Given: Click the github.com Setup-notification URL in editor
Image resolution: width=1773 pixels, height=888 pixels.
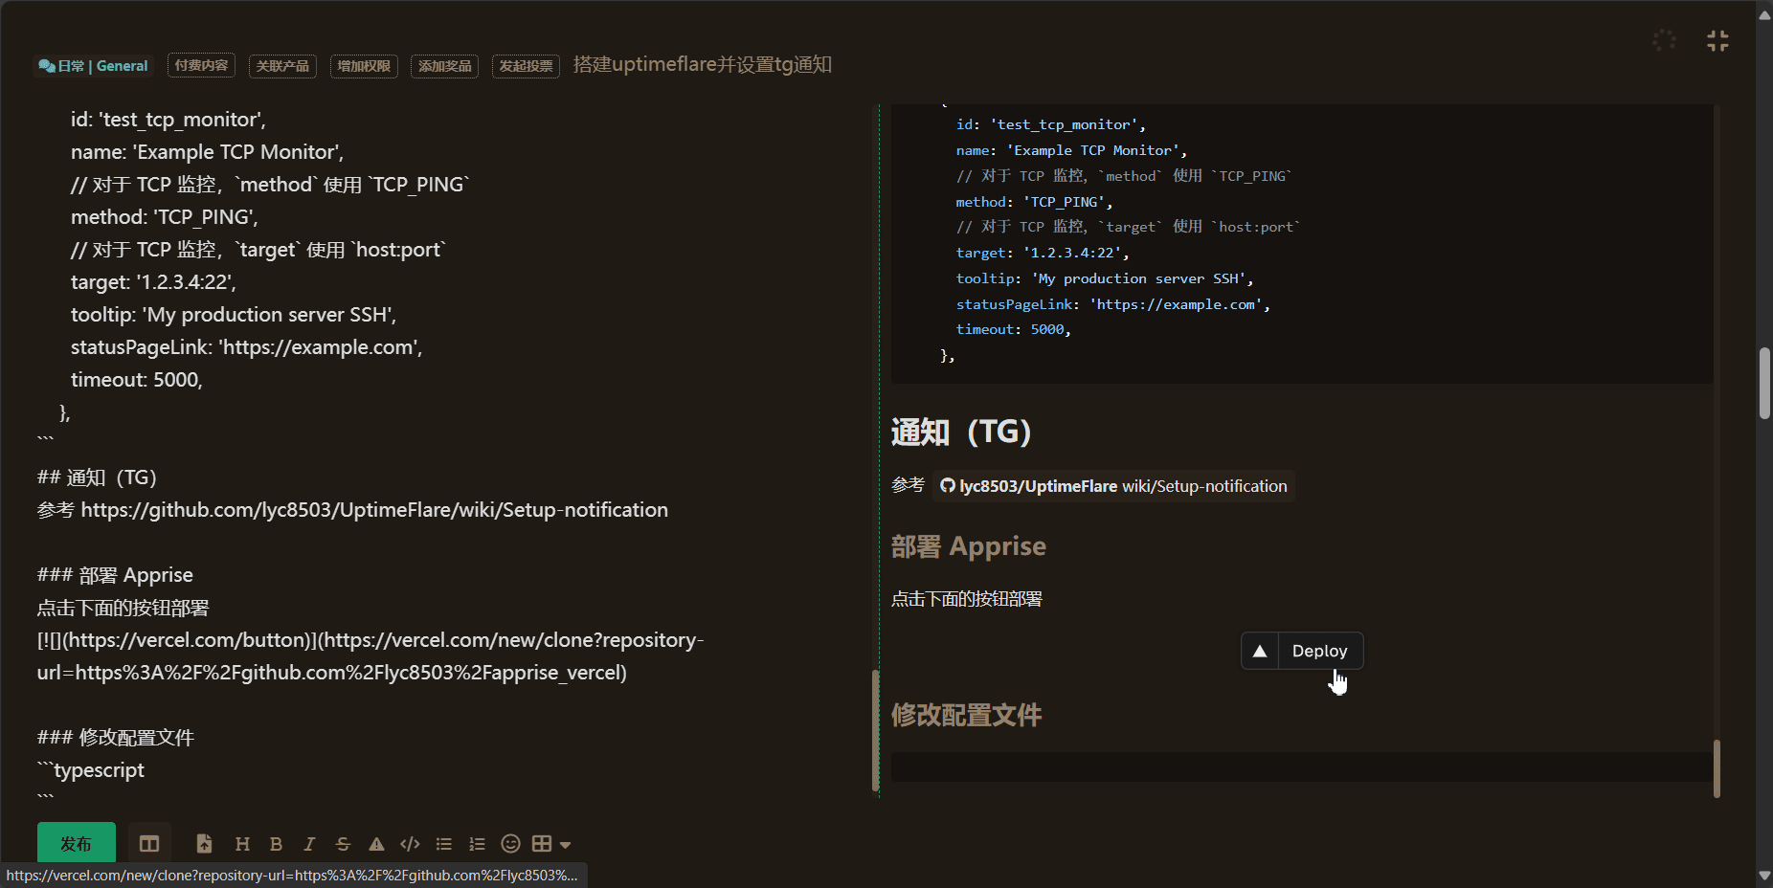Looking at the screenshot, I should (x=374, y=510).
